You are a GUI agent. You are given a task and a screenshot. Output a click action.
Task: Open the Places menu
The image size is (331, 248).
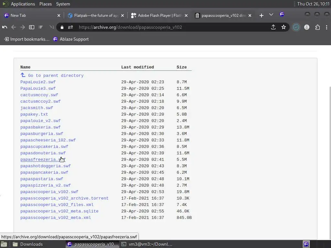click(x=46, y=4)
